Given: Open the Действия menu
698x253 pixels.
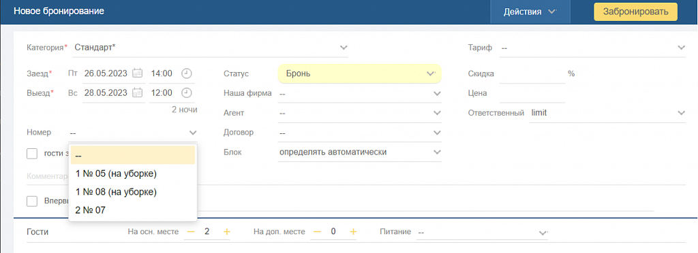Looking at the screenshot, I should [530, 12].
